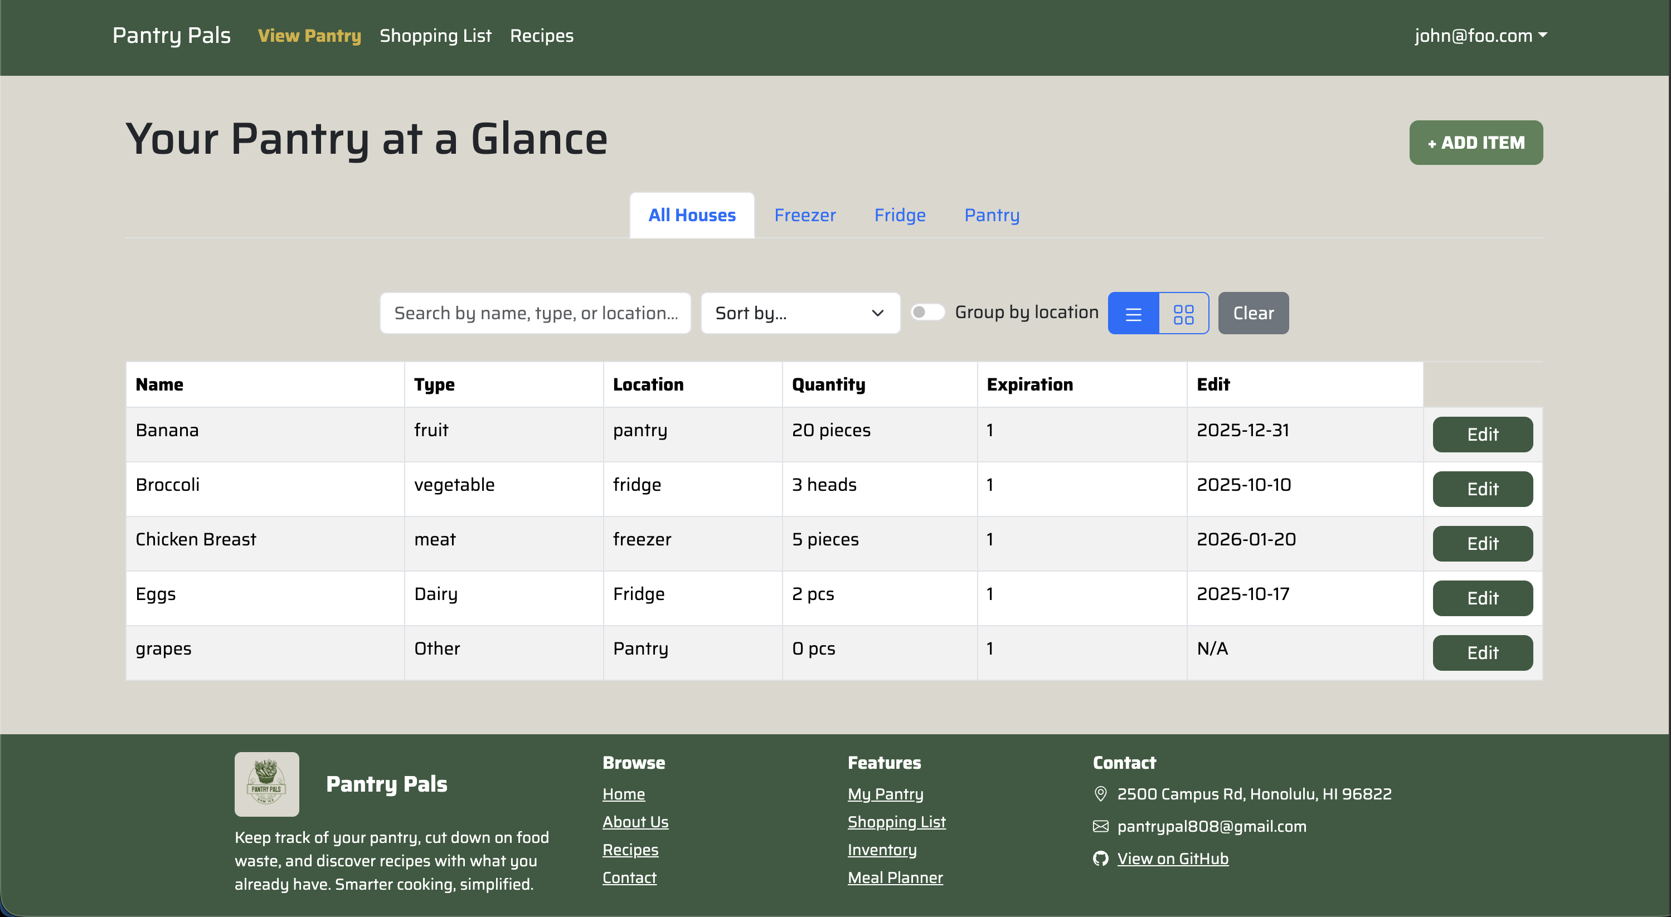The image size is (1671, 917).
Task: Switch to grid view layout
Action: tap(1184, 313)
